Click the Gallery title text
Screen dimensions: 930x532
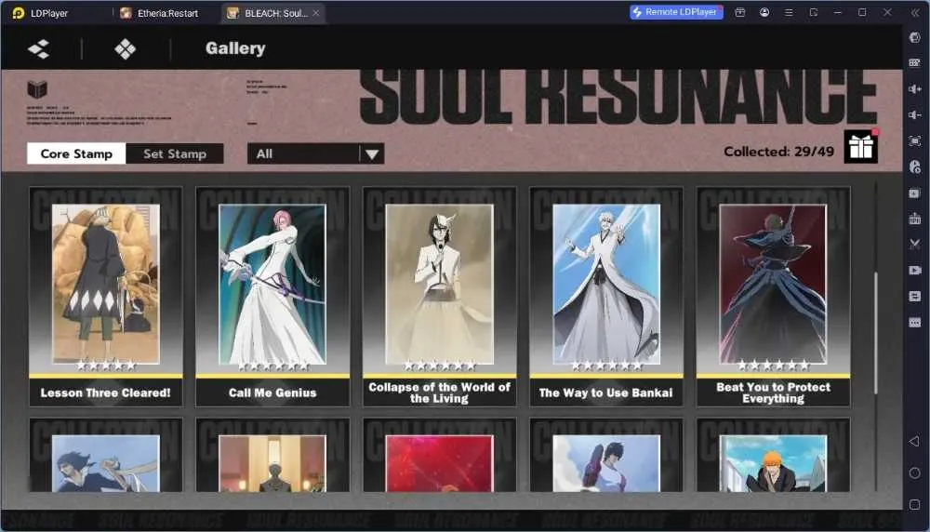point(235,48)
